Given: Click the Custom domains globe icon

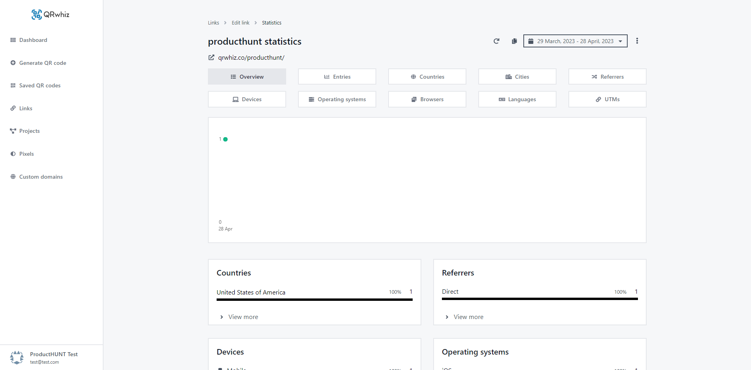Looking at the screenshot, I should tap(13, 177).
